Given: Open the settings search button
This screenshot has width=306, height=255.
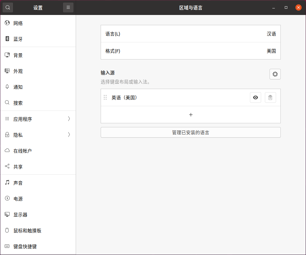Looking at the screenshot, I should (x=7, y=7).
